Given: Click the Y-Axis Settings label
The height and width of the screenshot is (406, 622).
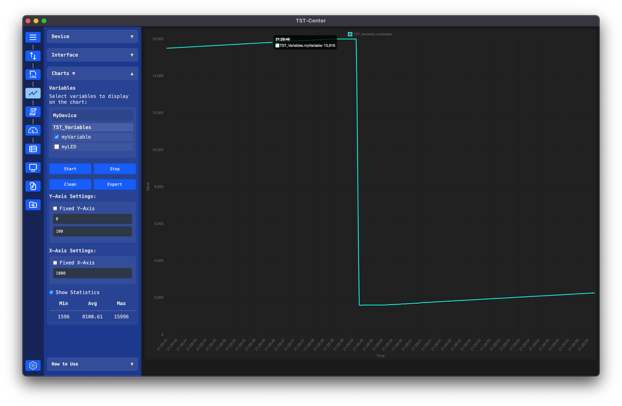Looking at the screenshot, I should pyautogui.click(x=72, y=196).
